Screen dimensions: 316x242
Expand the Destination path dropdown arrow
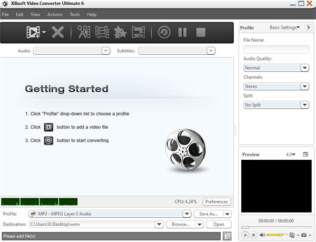pos(159,224)
